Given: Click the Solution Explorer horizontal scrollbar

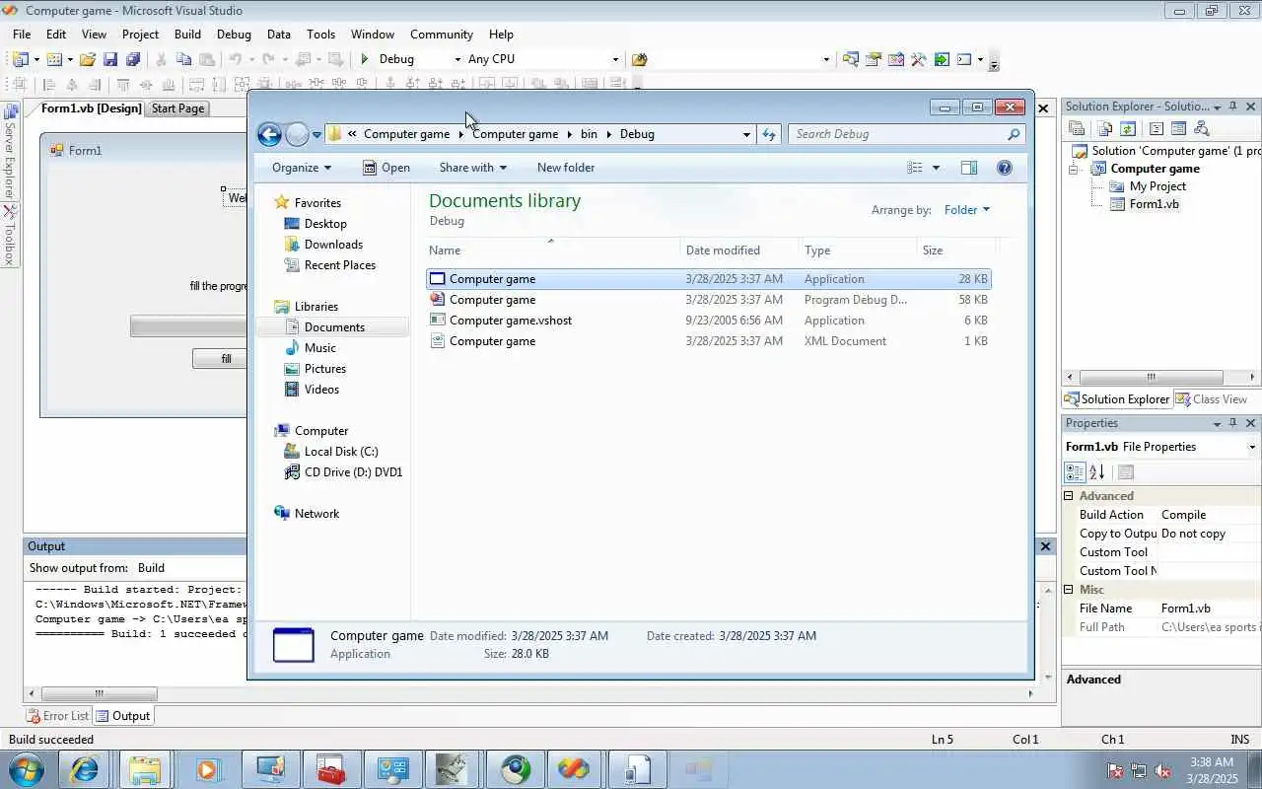Looking at the screenshot, I should (1151, 378).
